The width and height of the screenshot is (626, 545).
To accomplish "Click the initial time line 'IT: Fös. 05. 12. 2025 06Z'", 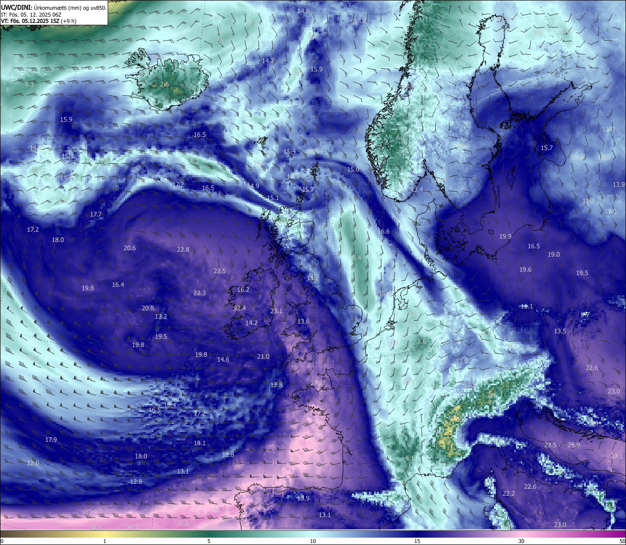I will tap(31, 15).
